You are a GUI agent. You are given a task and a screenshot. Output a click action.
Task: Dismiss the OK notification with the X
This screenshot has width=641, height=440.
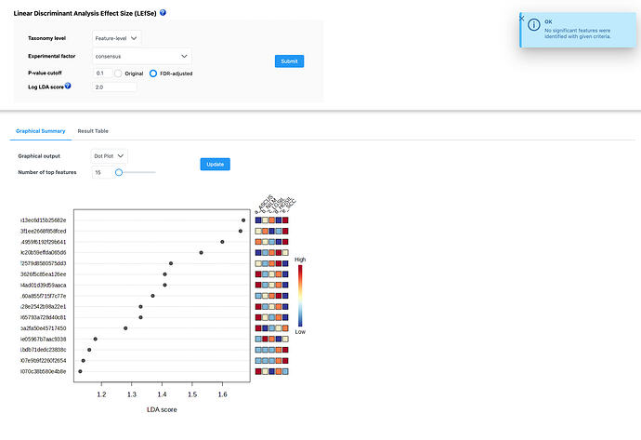click(x=521, y=19)
